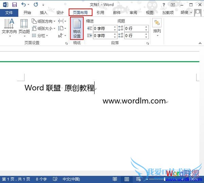Switch to print layout view in status bar
The width and height of the screenshot is (204, 183).
coord(126,179)
